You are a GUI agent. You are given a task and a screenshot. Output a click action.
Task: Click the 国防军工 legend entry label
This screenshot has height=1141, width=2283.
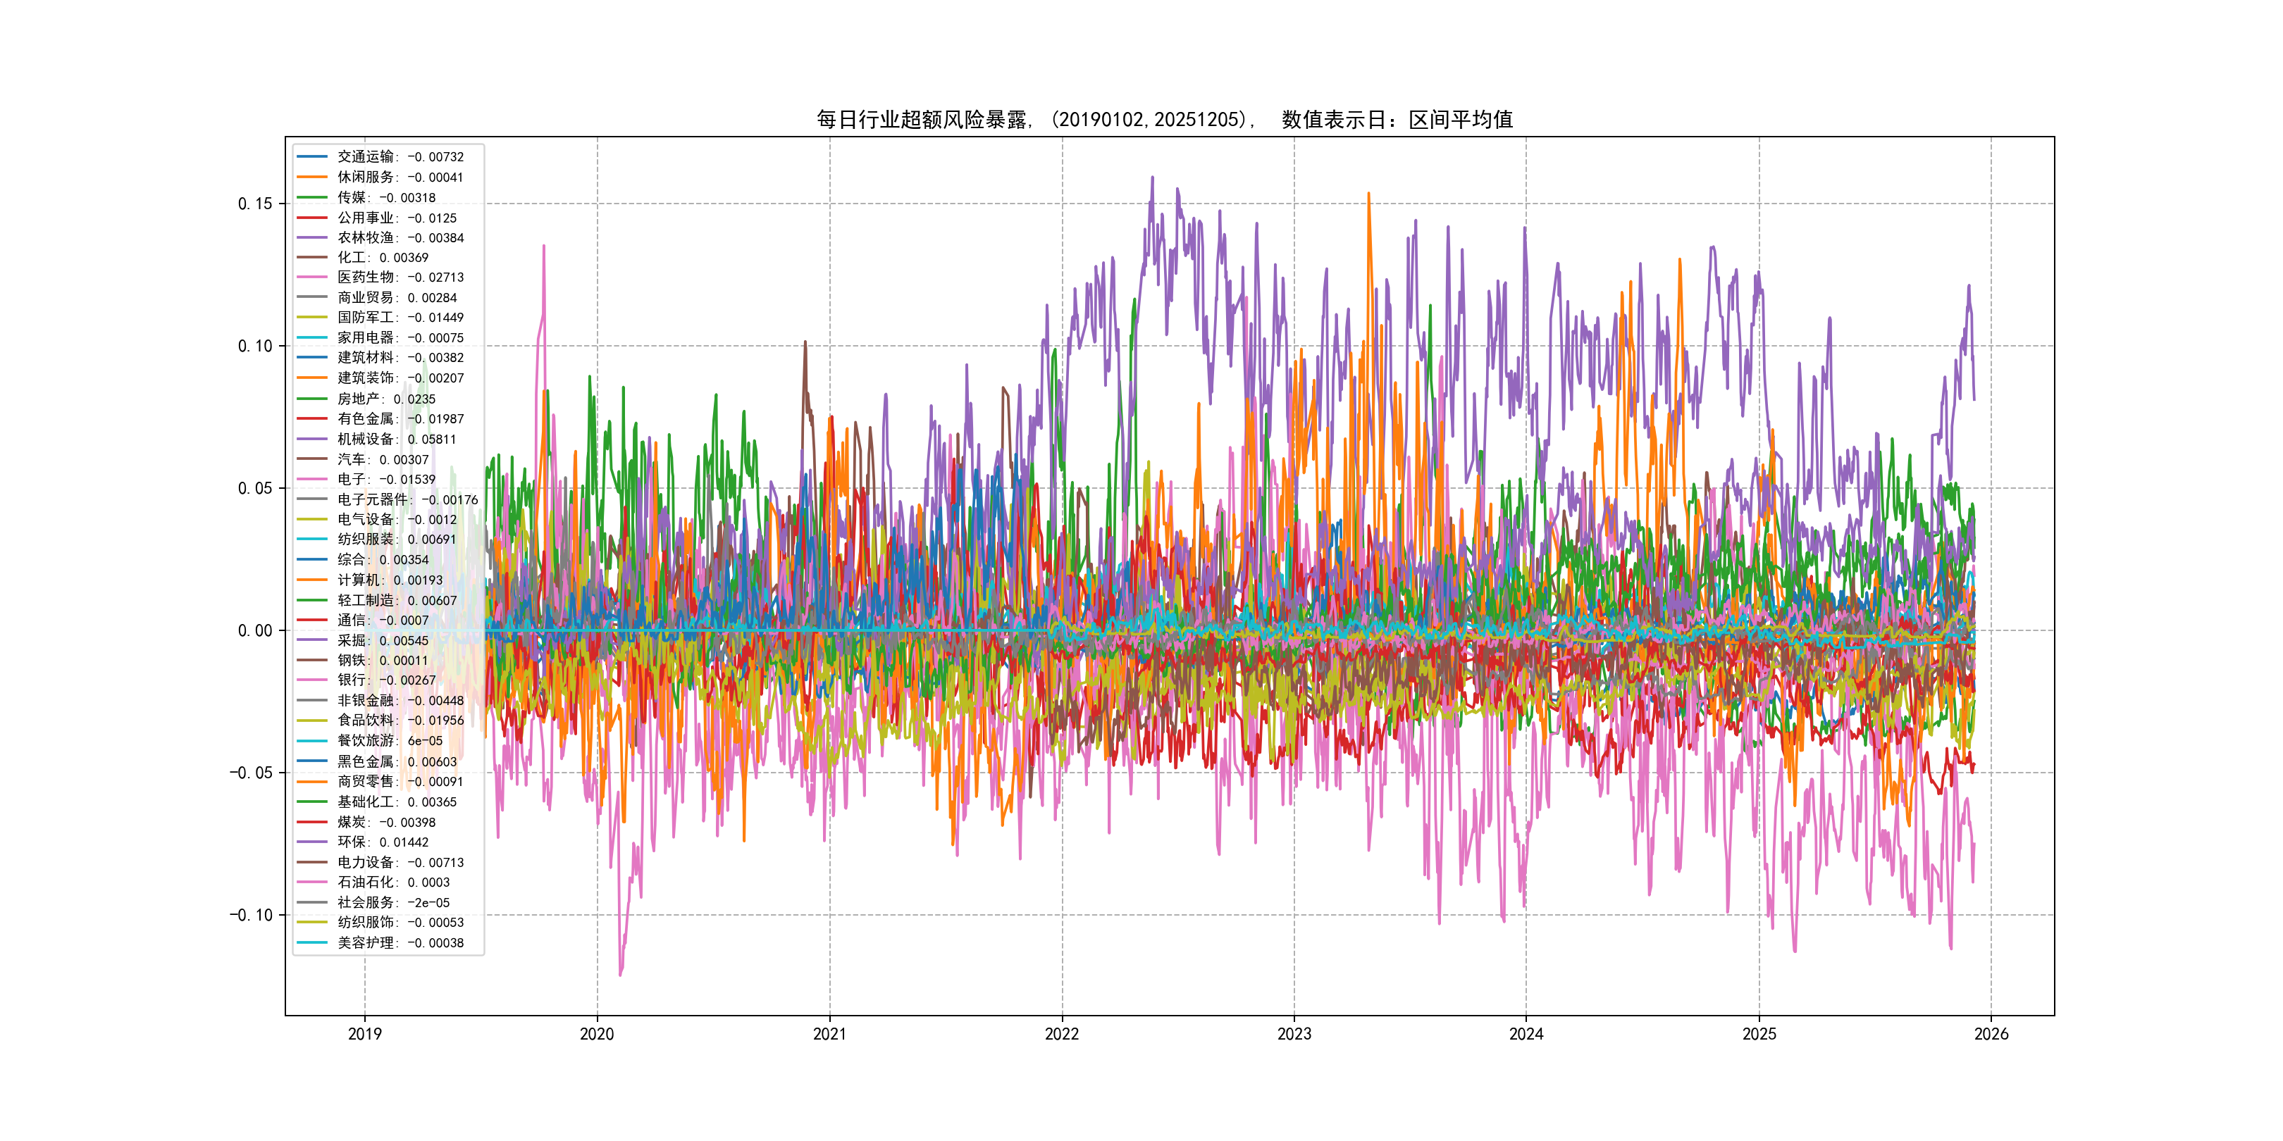[400, 317]
